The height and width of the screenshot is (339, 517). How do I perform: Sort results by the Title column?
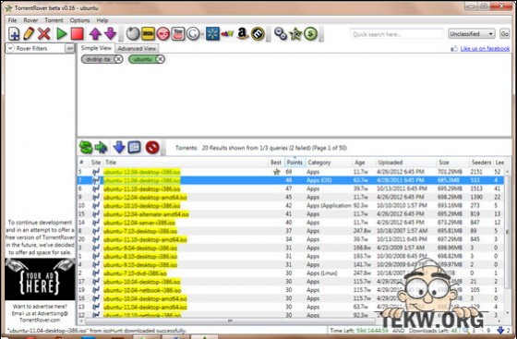point(186,163)
